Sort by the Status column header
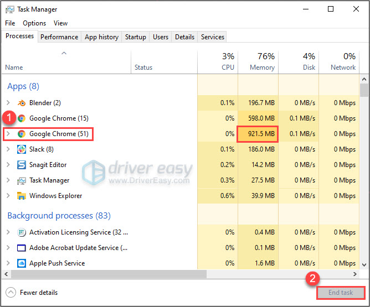The width and height of the screenshot is (370, 307). coord(164,62)
